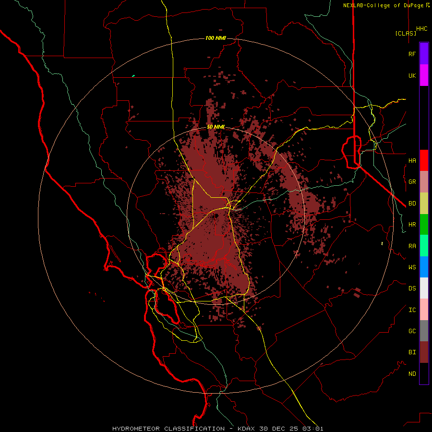
Task: Click the ND legend label
Action: [x=412, y=373]
